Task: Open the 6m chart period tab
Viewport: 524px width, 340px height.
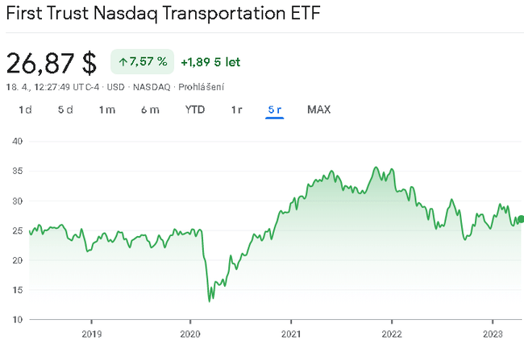Action: (150, 110)
